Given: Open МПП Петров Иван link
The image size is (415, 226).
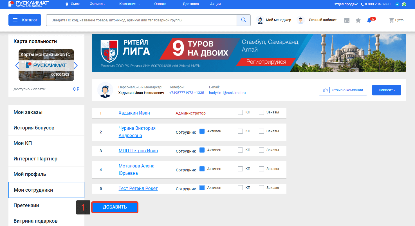Looking at the screenshot, I should pos(138,151).
